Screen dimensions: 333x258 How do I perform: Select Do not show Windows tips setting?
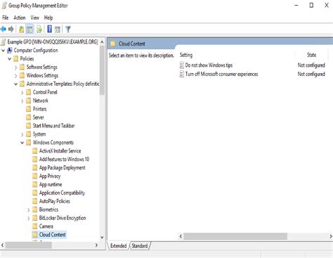(x=209, y=65)
